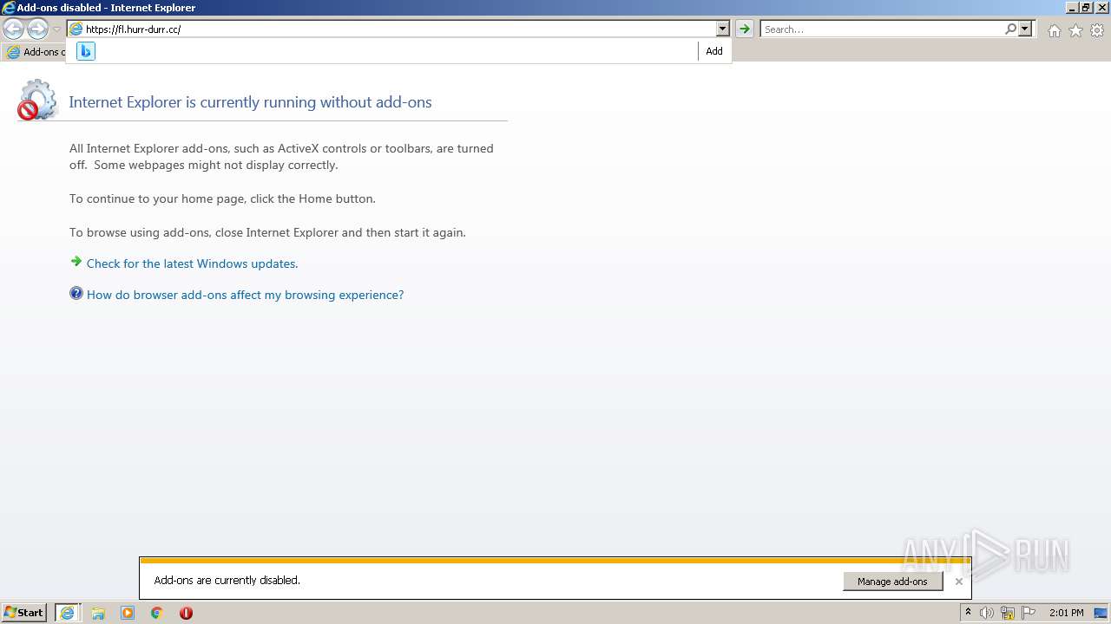The height and width of the screenshot is (624, 1111).
Task: Click the Manage add-ons button
Action: (x=892, y=582)
